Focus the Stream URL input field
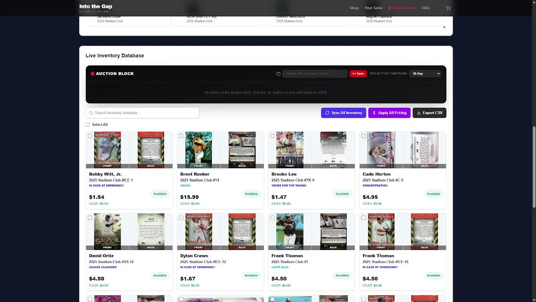 click(x=315, y=73)
